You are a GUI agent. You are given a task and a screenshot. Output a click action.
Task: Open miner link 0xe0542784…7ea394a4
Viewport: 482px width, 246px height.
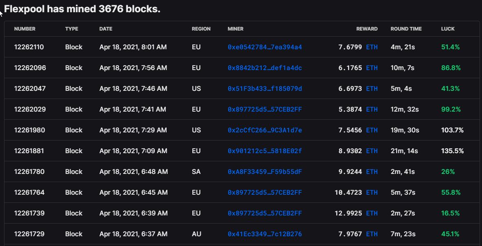click(265, 47)
